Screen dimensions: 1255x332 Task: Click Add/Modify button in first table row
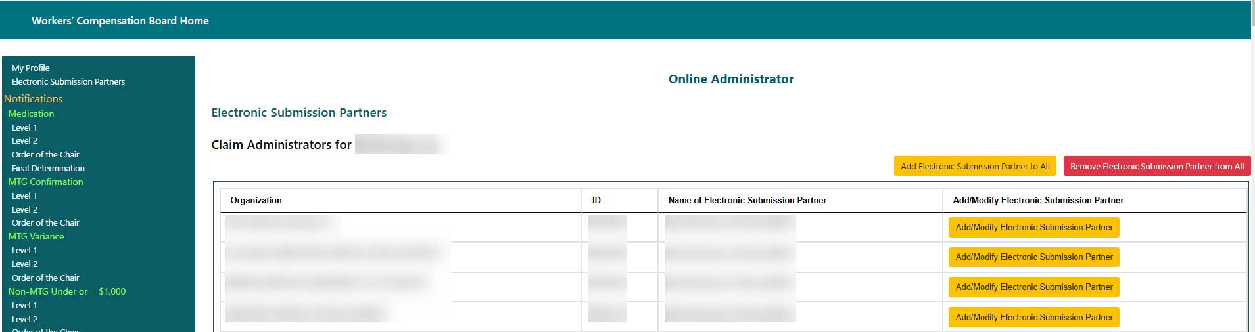[x=1033, y=228]
